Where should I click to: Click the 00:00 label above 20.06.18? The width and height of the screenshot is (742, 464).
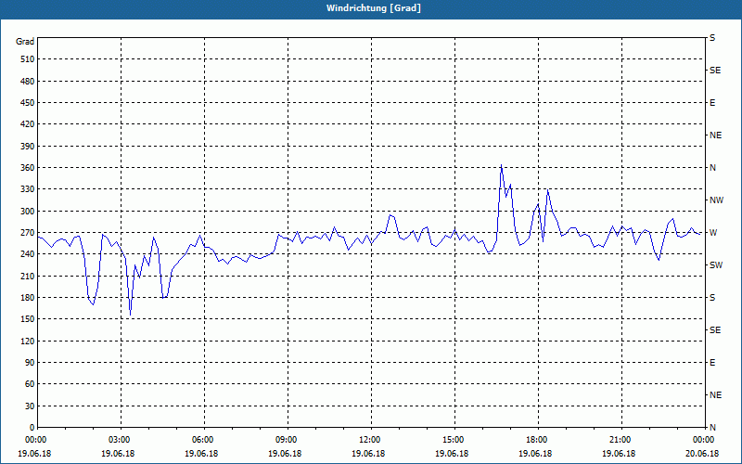tap(703, 440)
